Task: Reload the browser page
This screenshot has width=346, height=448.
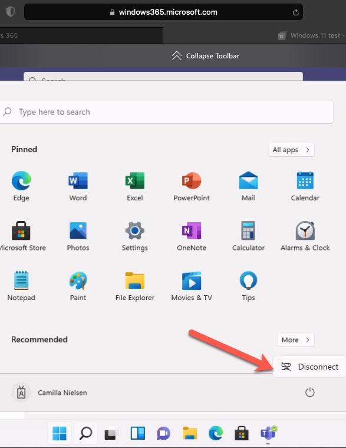Action: (296, 12)
